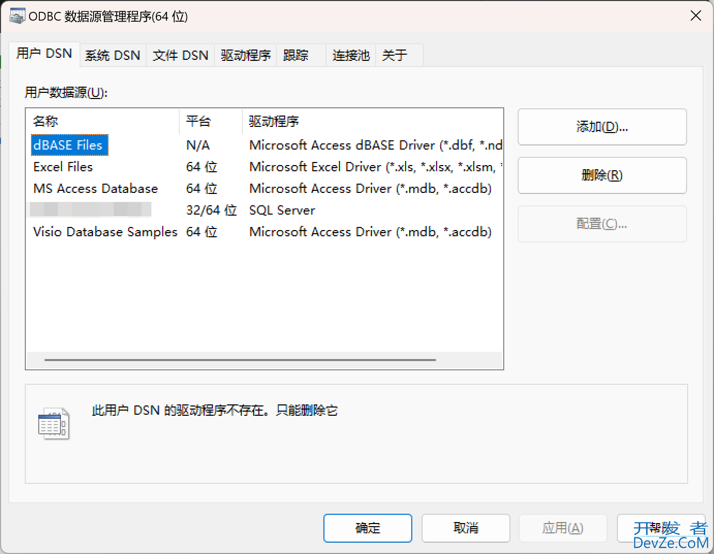
Task: Click the 平台 column header
Action: pyautogui.click(x=211, y=122)
